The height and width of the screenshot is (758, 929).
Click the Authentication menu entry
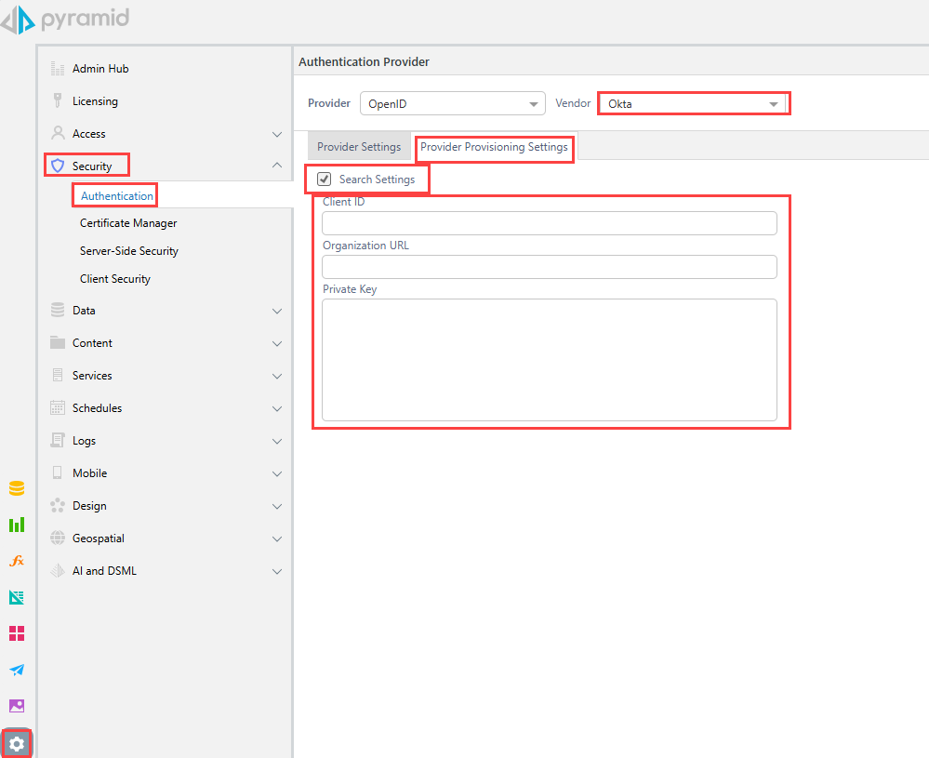point(114,195)
